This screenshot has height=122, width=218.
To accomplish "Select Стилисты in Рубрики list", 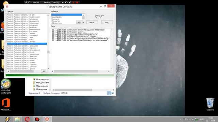I will (x=56, y=21).
